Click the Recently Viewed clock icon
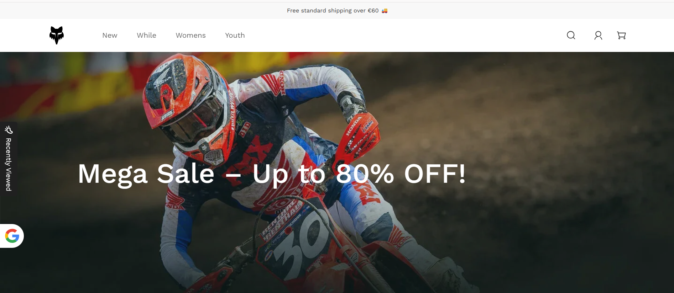674x293 pixels. 9,130
